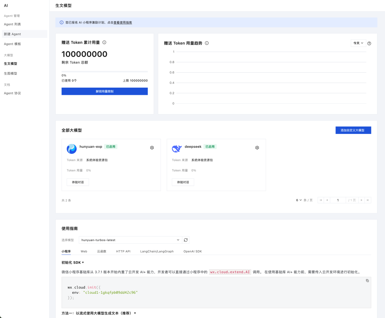Image resolution: width=385 pixels, height=318 pixels.
Task: Click the wx.cloud.extend.AI inline code
Action: 230,272
